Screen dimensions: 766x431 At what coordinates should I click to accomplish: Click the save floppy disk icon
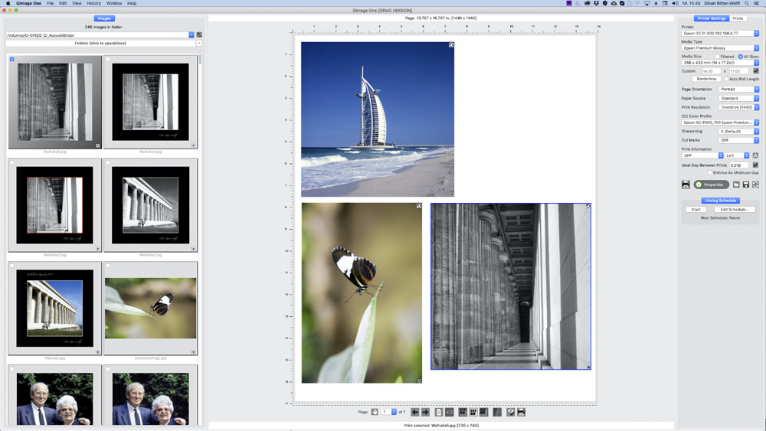[745, 184]
